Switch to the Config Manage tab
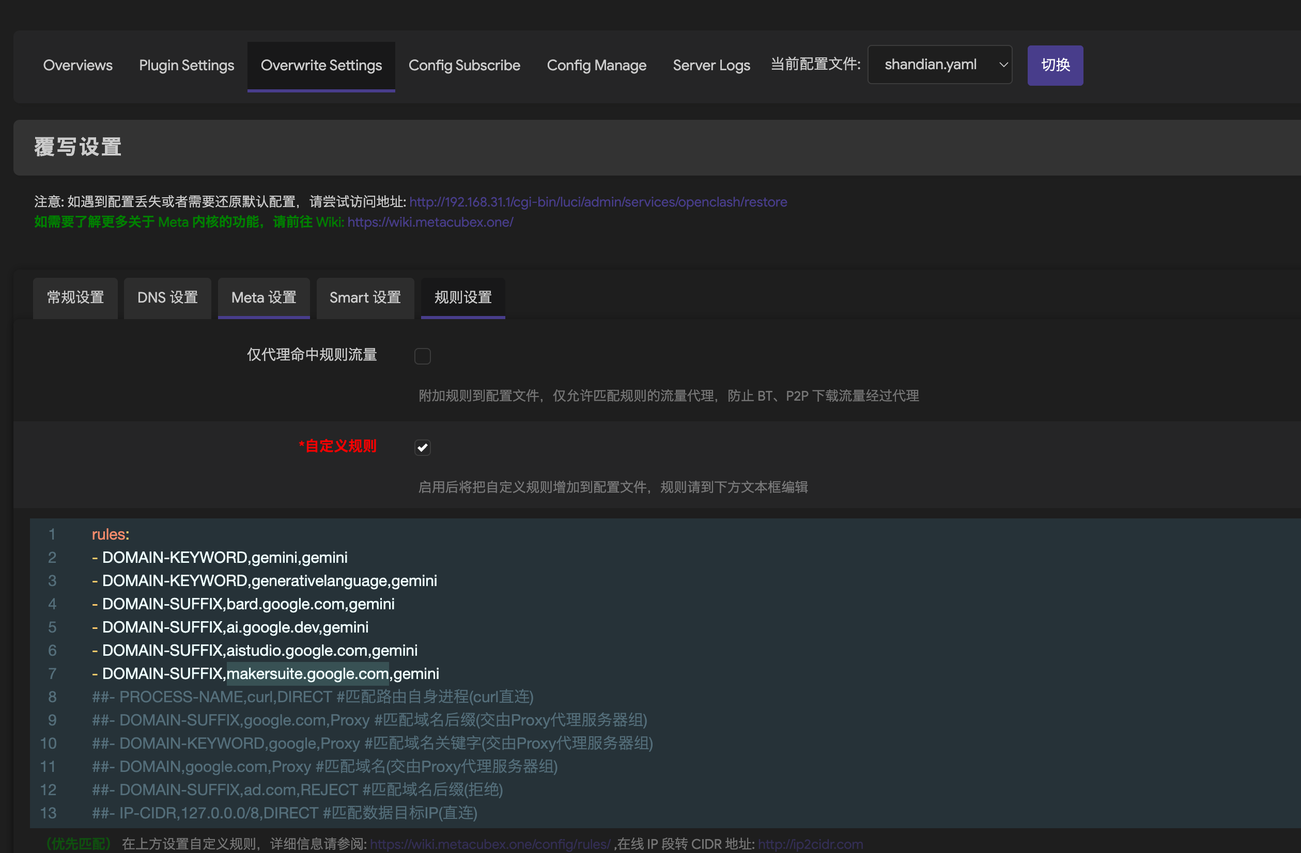This screenshot has height=853, width=1301. pyautogui.click(x=596, y=65)
